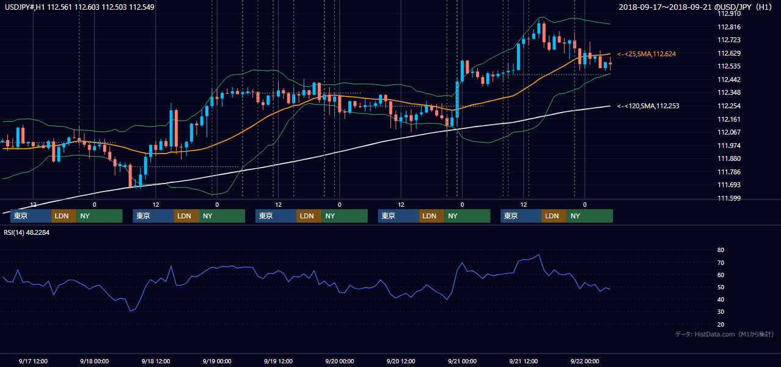Select price level 112.723 on the axis
This screenshot has width=781, height=367.
[728, 40]
